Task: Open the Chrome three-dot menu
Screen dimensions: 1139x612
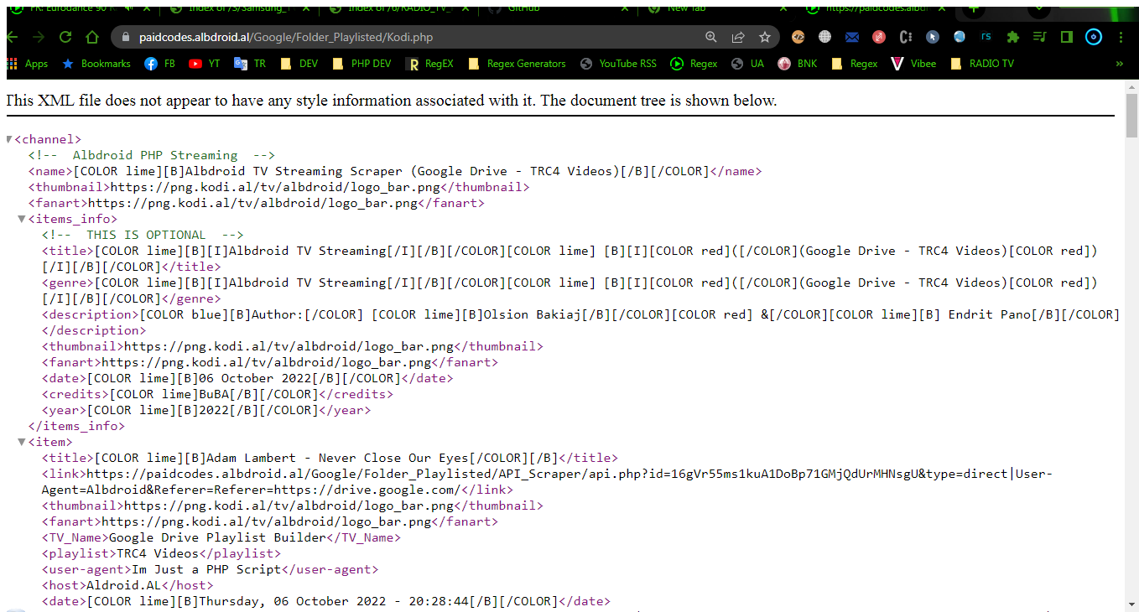Action: point(1121,37)
